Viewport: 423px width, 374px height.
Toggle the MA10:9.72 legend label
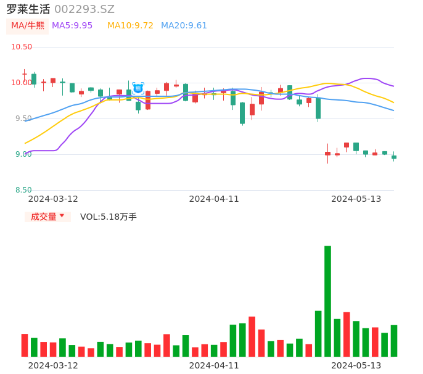tap(130, 26)
